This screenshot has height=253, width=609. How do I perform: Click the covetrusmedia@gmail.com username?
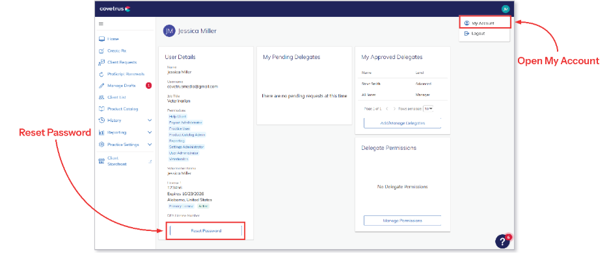tap(193, 86)
